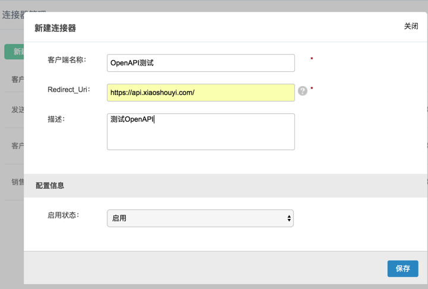Click the Redirect_Uri field label
This screenshot has height=289, width=428.
(x=68, y=90)
